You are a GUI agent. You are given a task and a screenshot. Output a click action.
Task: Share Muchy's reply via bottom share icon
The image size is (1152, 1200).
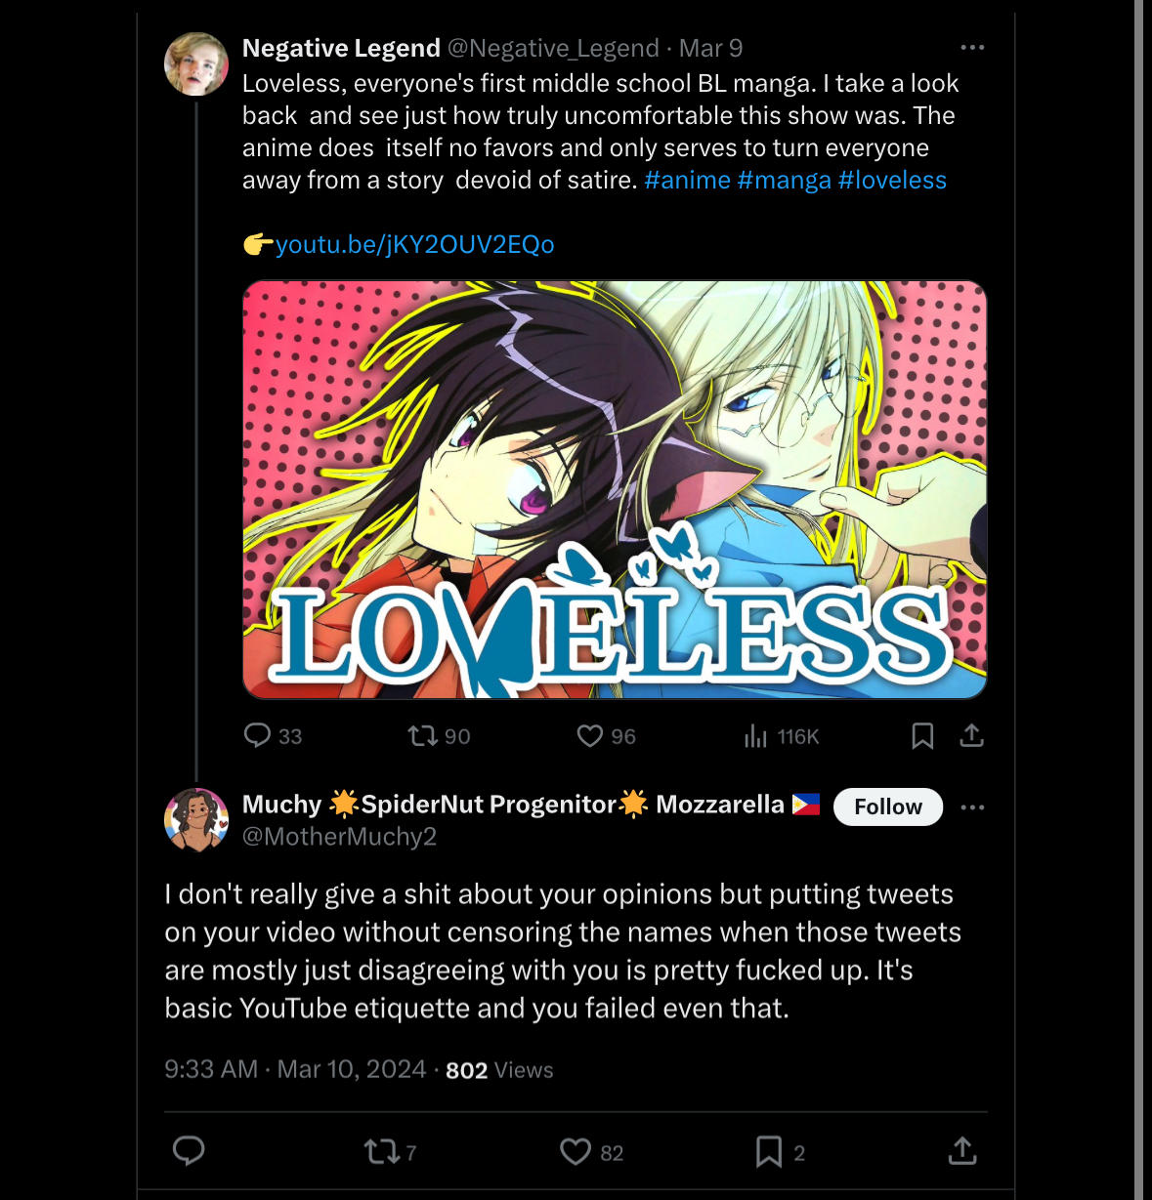(962, 1151)
